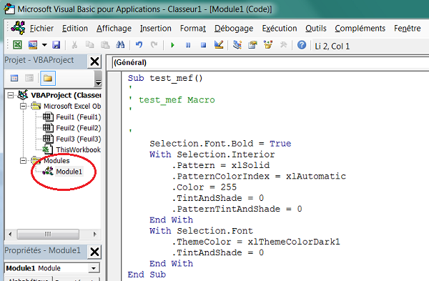Viewport: 429px width, 281px height.
Task: Open the Débogage menu
Action: 234,29
